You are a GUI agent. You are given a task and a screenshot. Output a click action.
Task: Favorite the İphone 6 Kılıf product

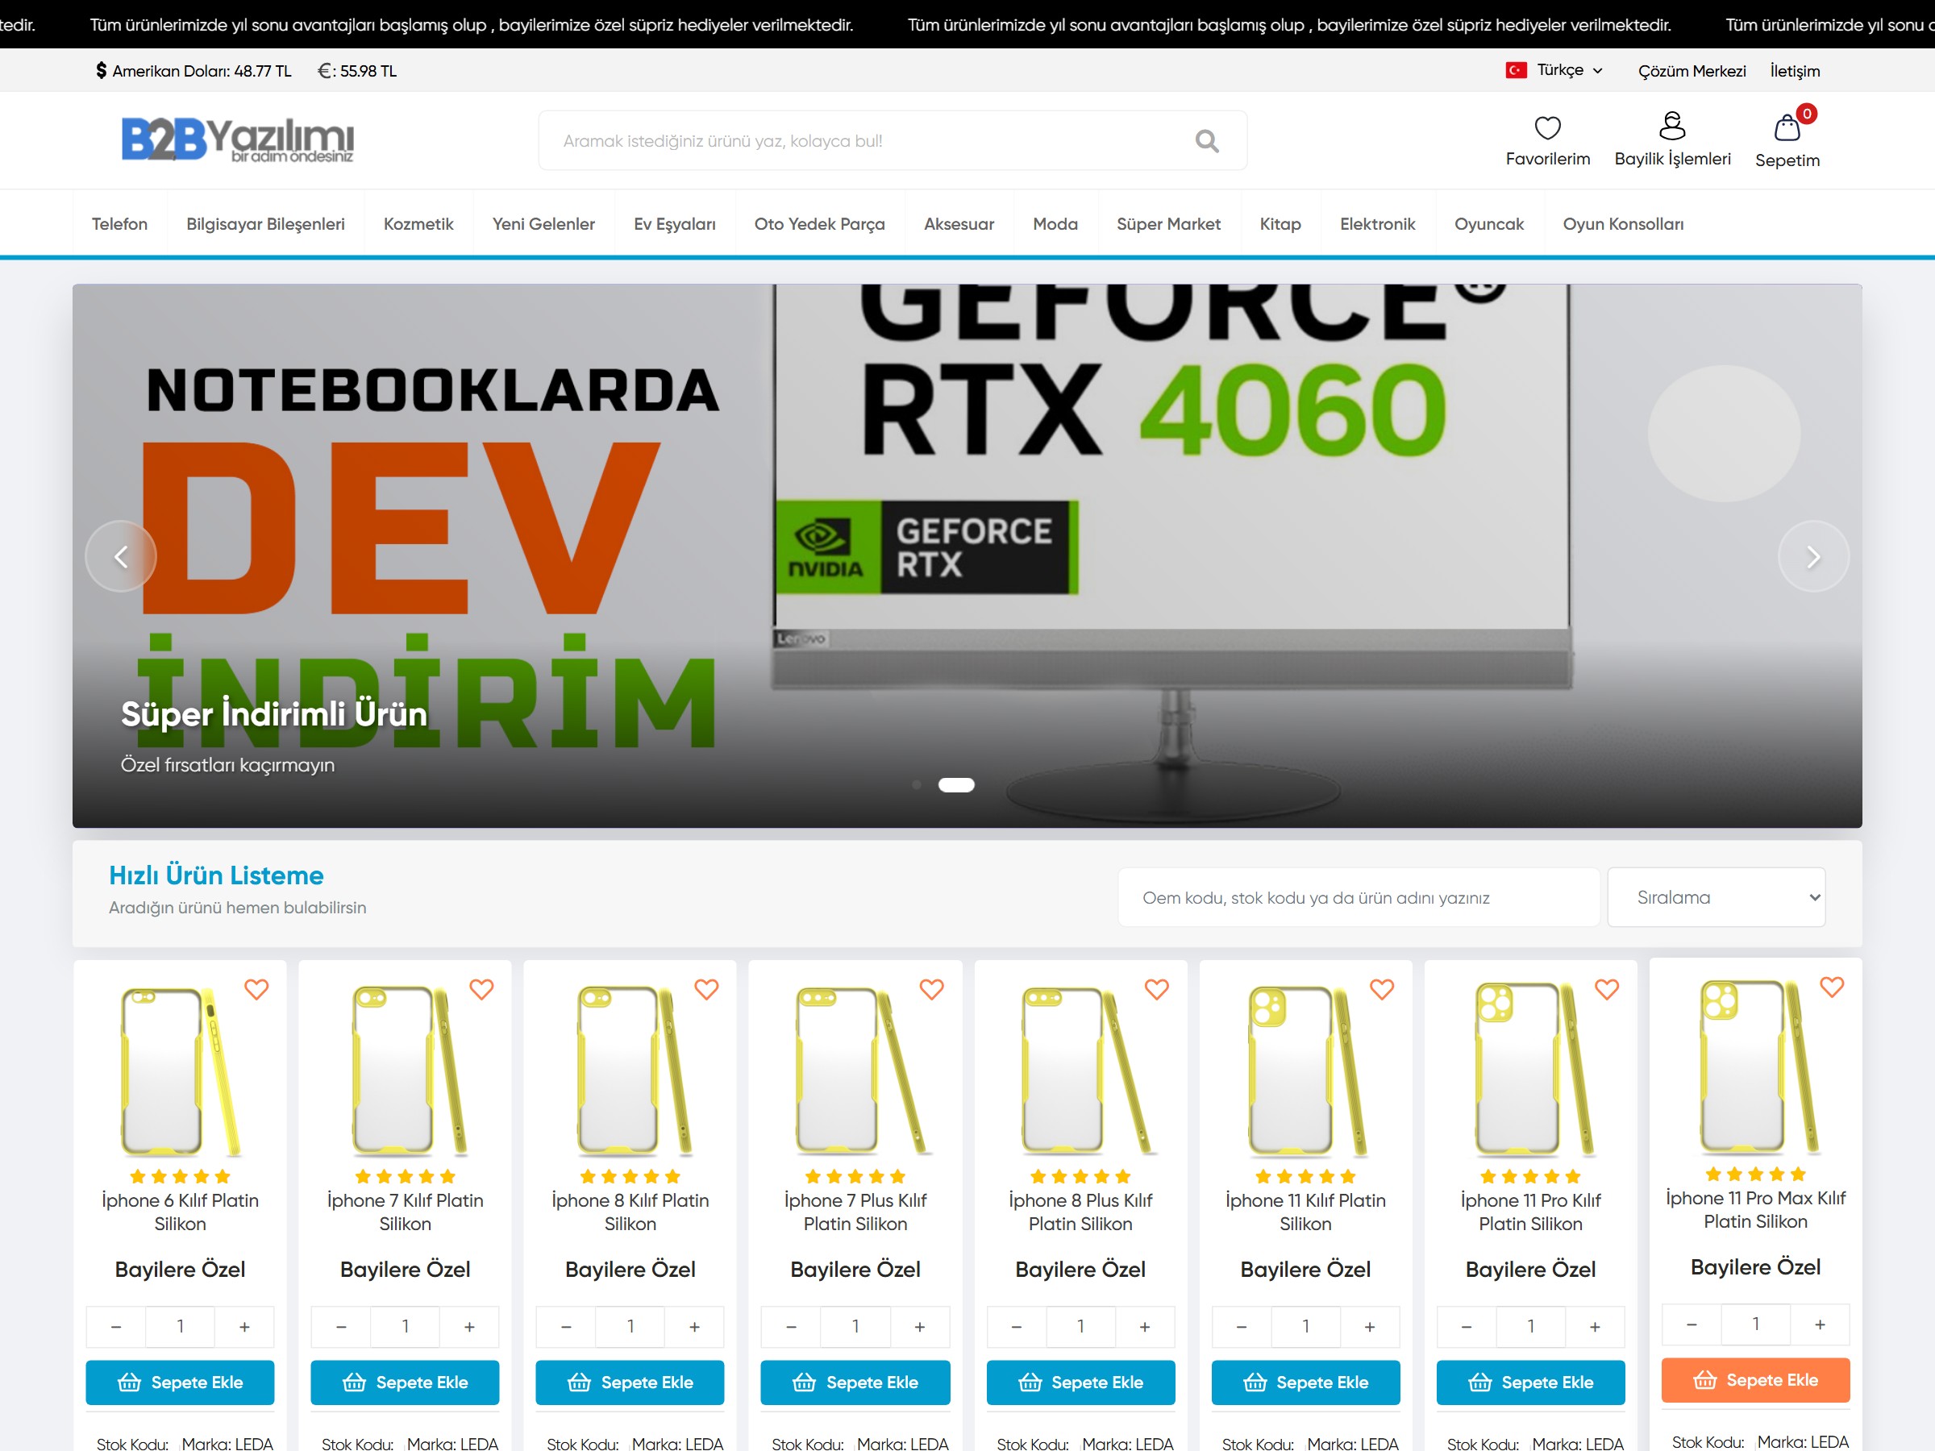[x=256, y=989]
